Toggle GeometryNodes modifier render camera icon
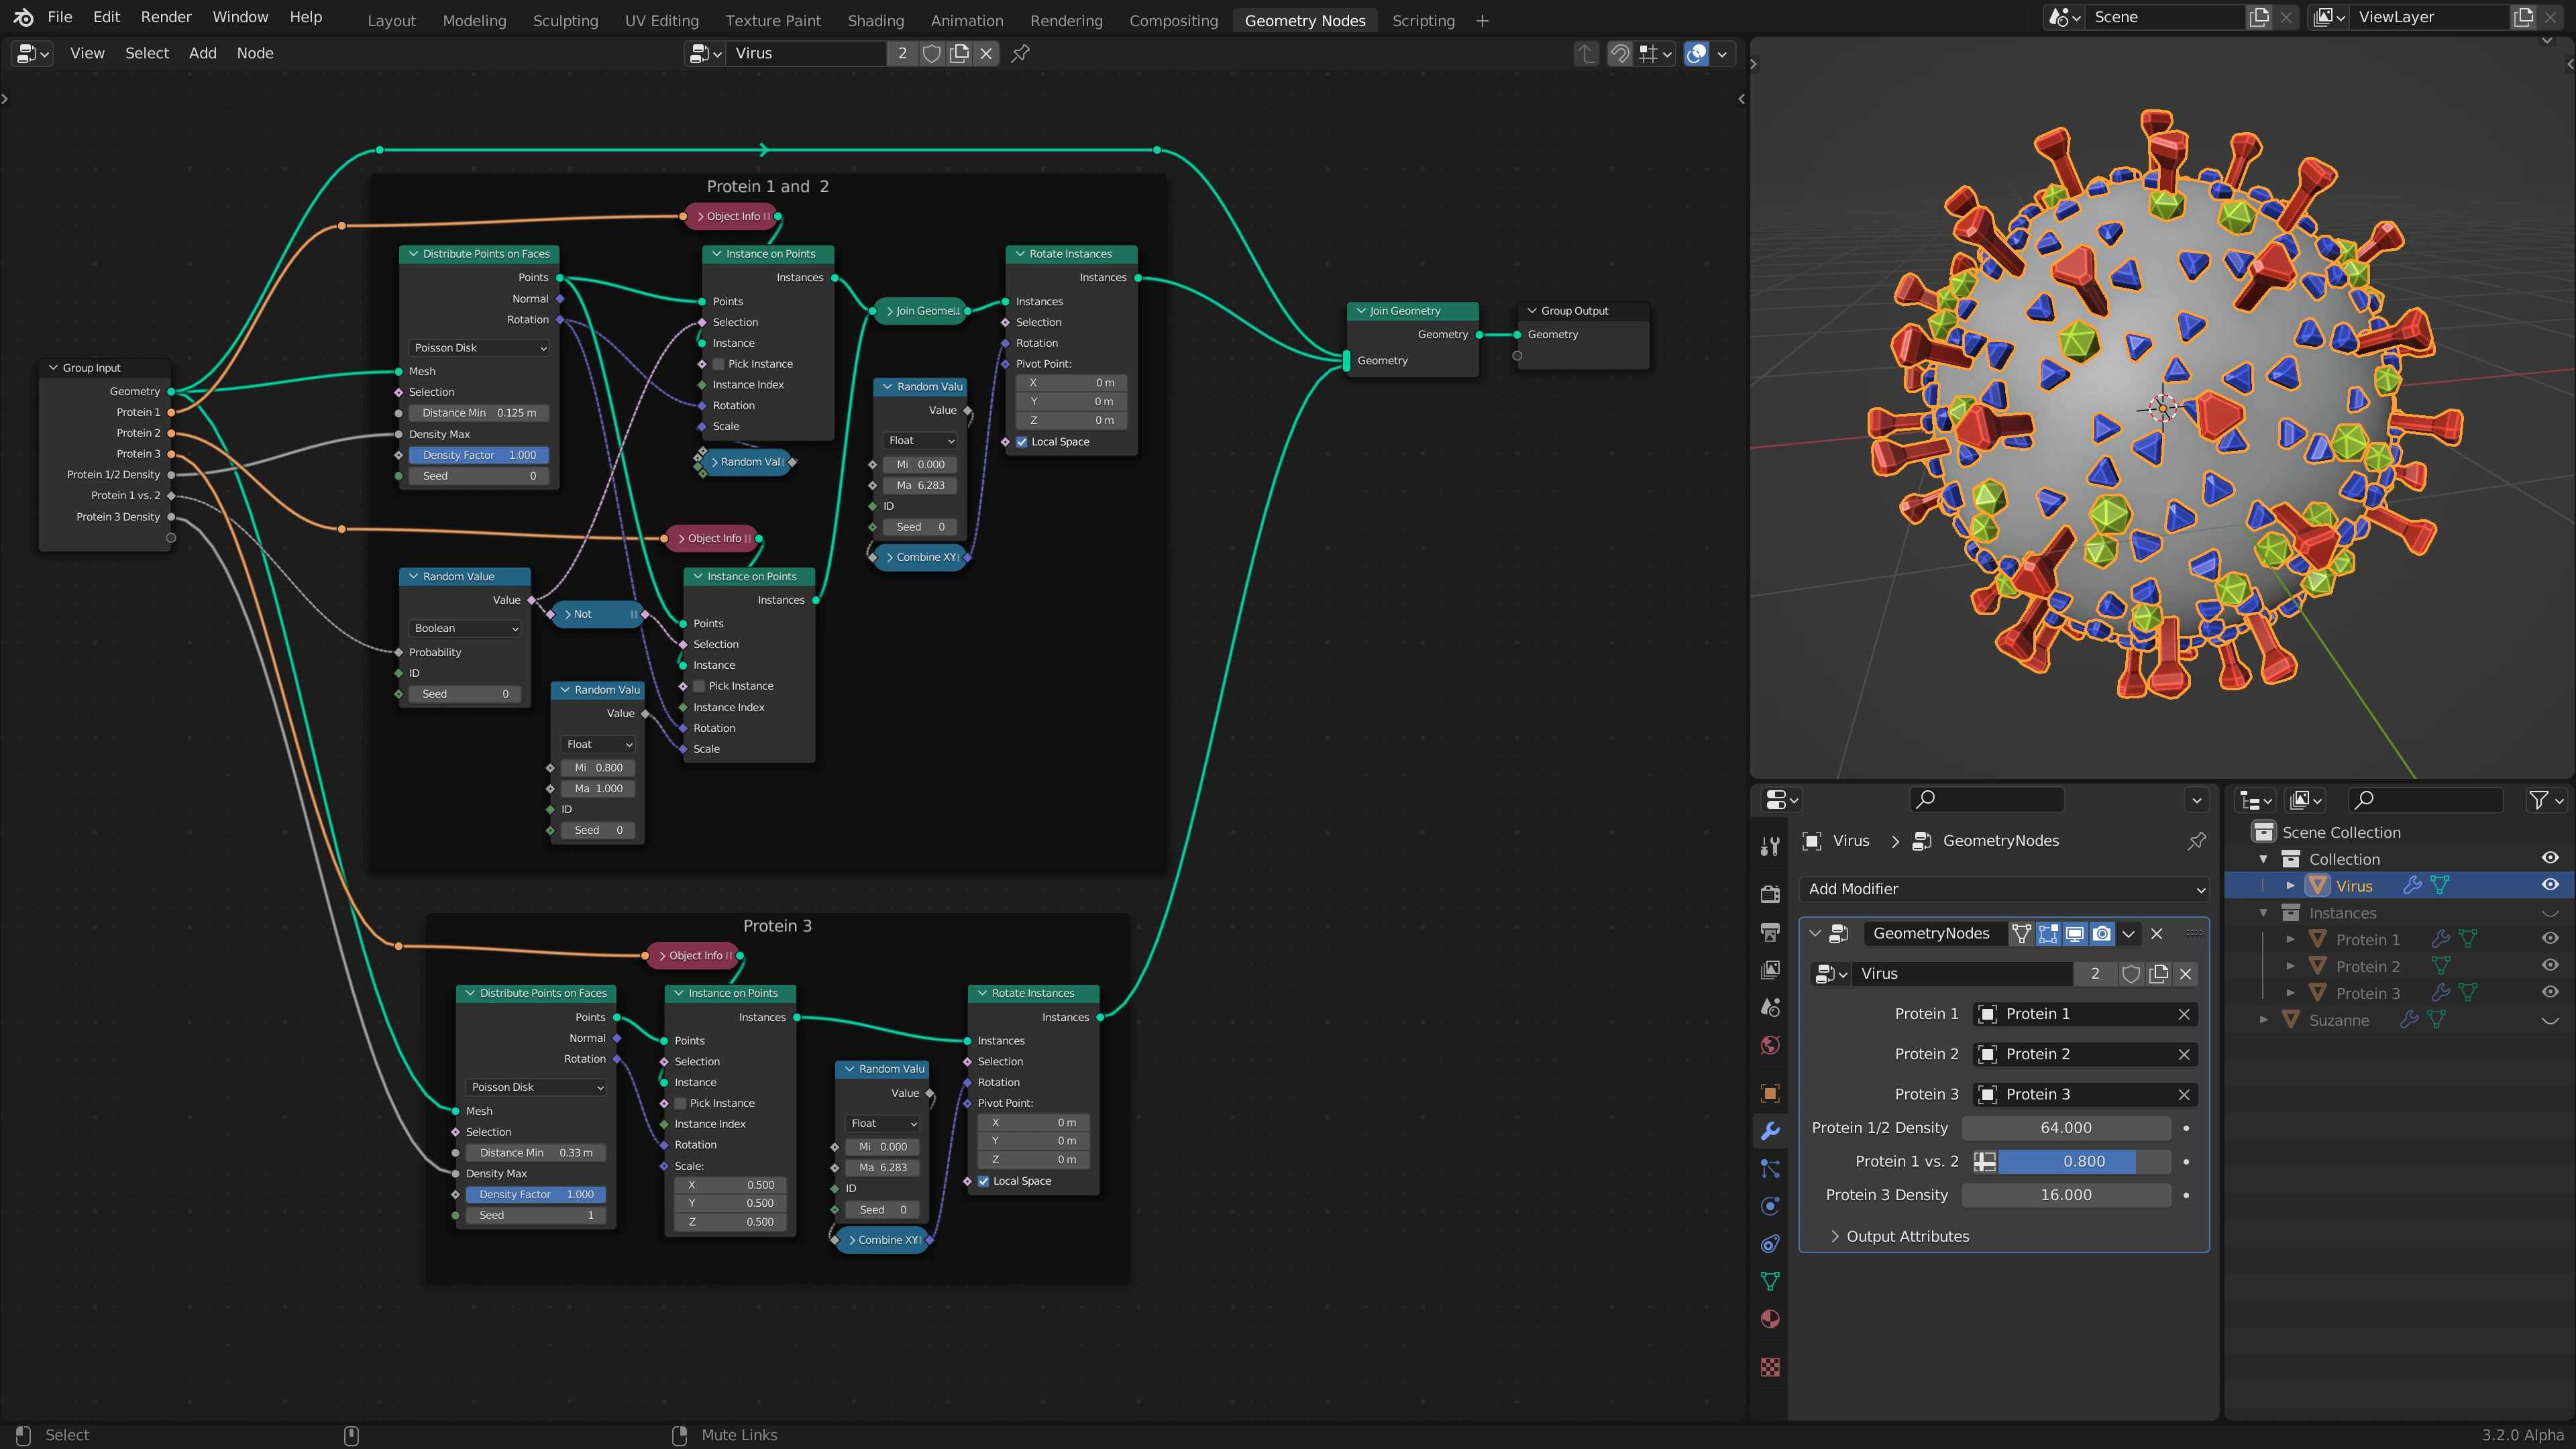Image resolution: width=2576 pixels, height=1449 pixels. 2102,933
